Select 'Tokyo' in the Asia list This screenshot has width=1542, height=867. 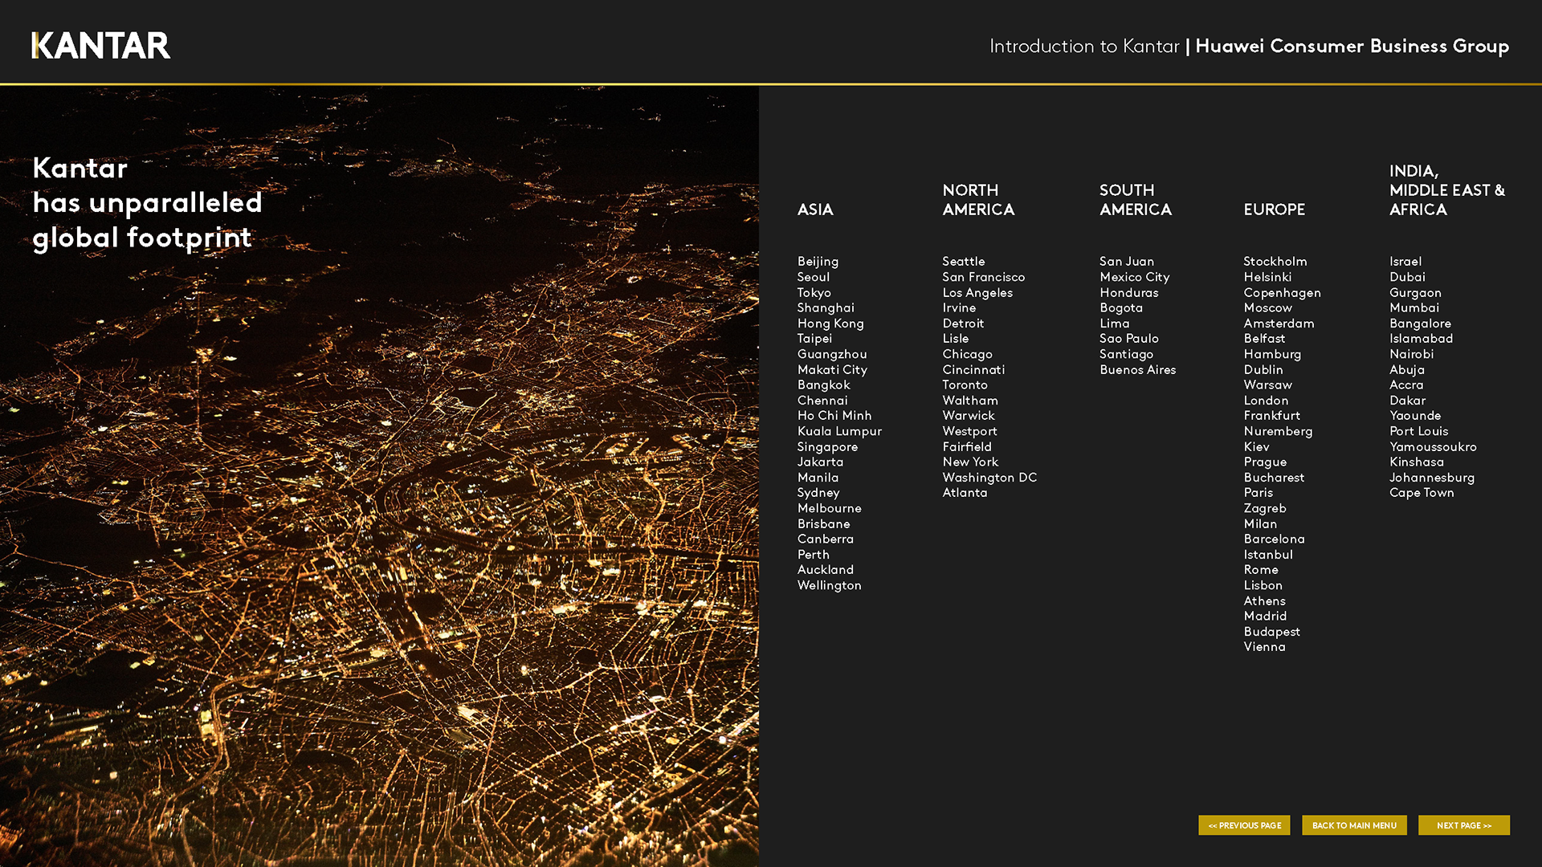(x=814, y=293)
